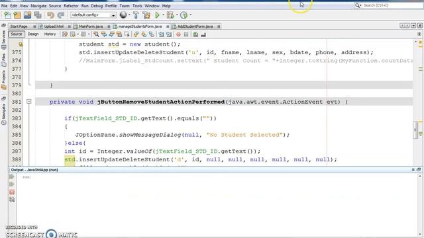Image resolution: width=424 pixels, height=238 pixels.
Task: Open the Tools menu
Action: click(x=137, y=6)
